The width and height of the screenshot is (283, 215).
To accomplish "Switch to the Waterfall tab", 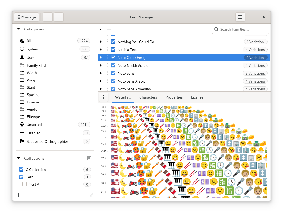I will pyautogui.click(x=123, y=97).
